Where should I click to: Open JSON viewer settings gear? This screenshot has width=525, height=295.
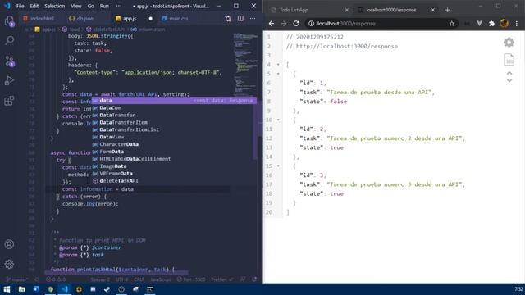point(509,42)
